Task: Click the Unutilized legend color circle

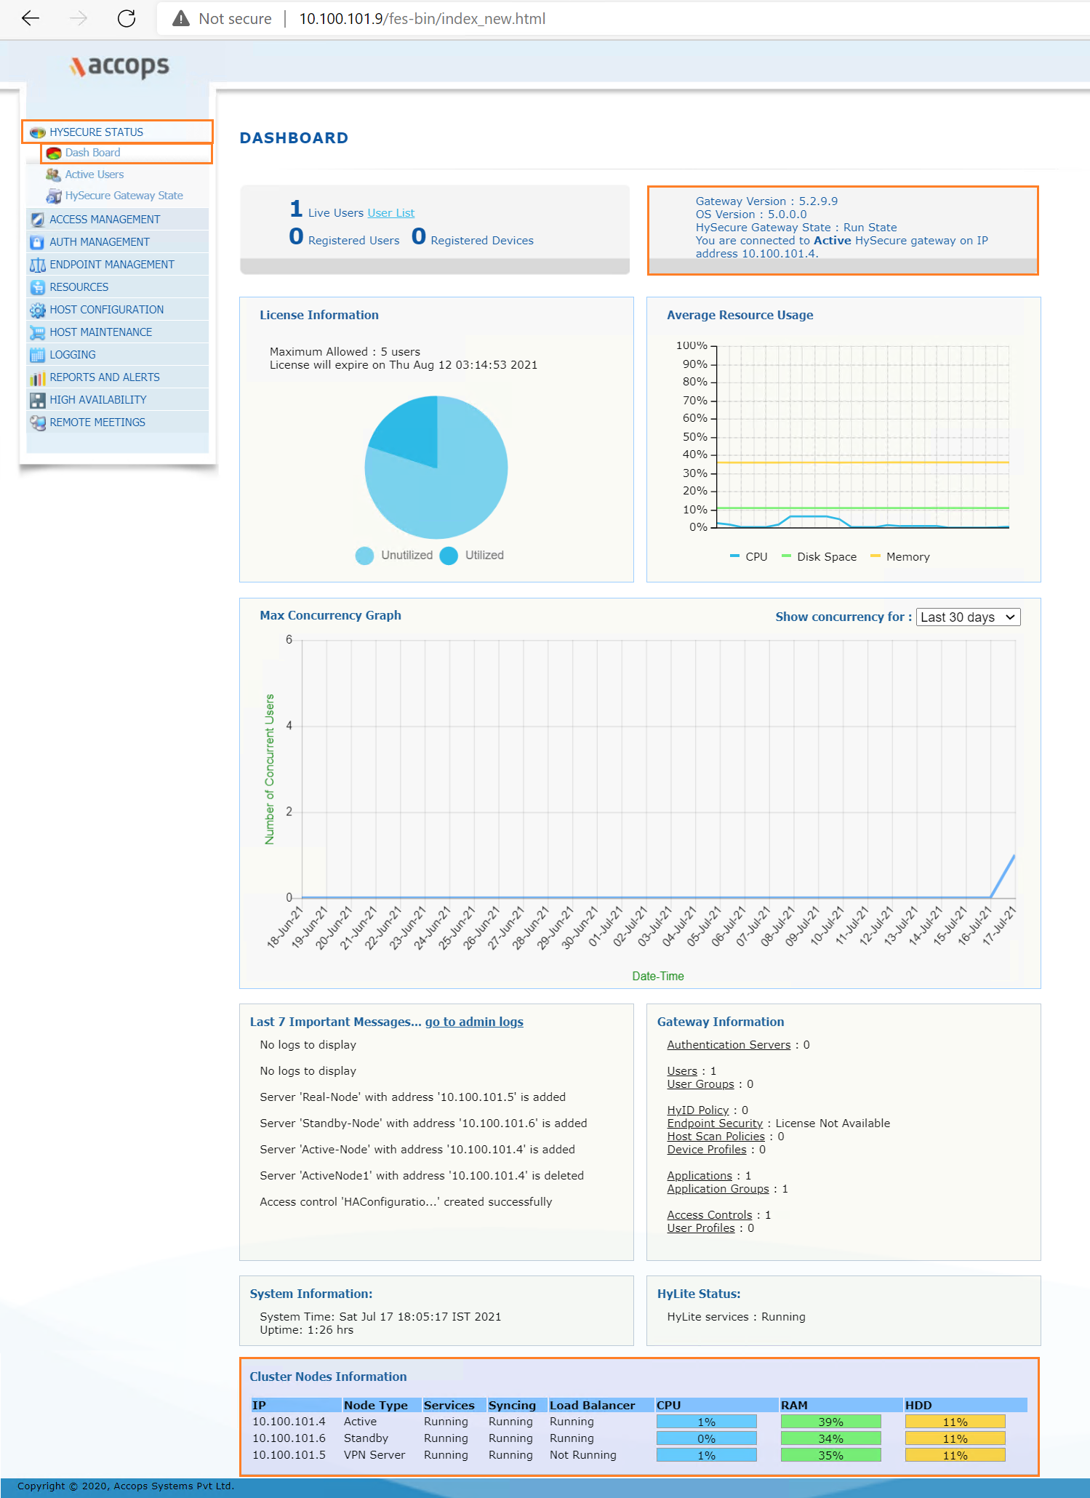Action: tap(364, 556)
